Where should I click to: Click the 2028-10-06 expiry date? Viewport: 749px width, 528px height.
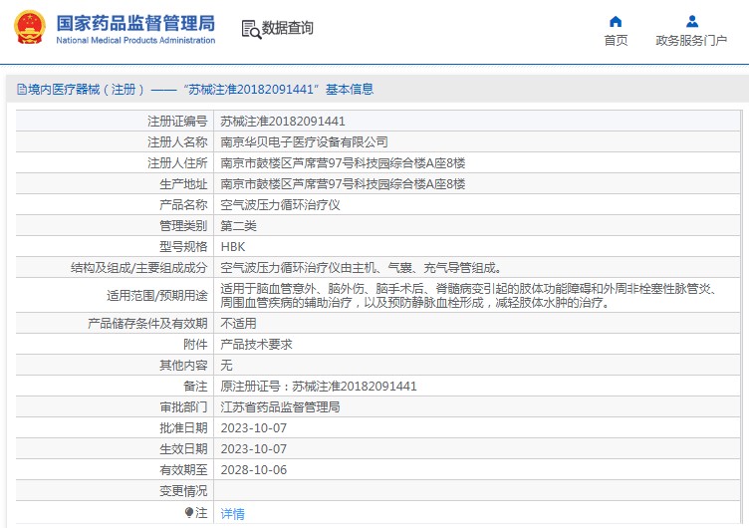[x=254, y=470]
